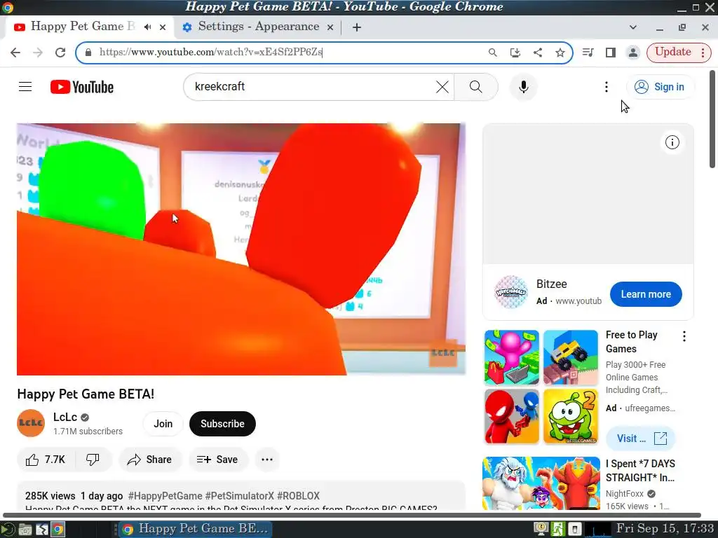View site info via padlock icon
Viewport: 718px width, 538px height.
pyautogui.click(x=88, y=53)
